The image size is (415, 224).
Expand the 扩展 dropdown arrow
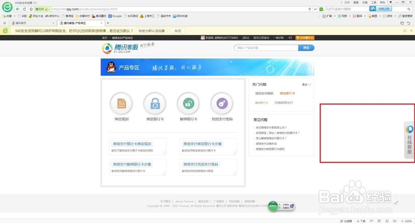coord(334,16)
